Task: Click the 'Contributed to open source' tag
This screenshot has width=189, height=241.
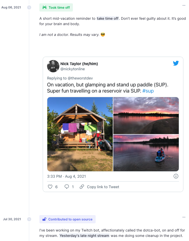Action: coord(67,219)
